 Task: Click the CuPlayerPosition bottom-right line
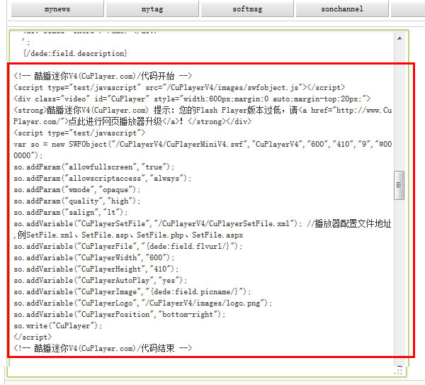pos(120,315)
